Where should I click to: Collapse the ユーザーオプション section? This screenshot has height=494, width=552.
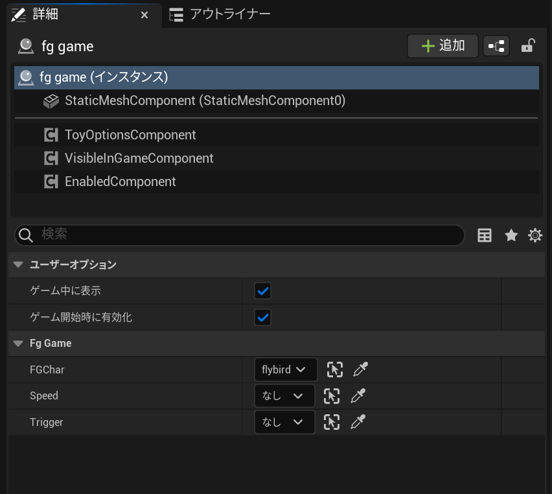tap(18, 265)
